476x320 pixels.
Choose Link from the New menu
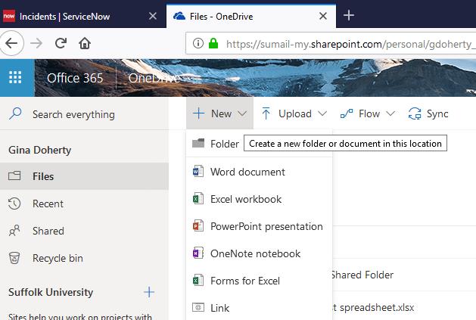(260, 308)
